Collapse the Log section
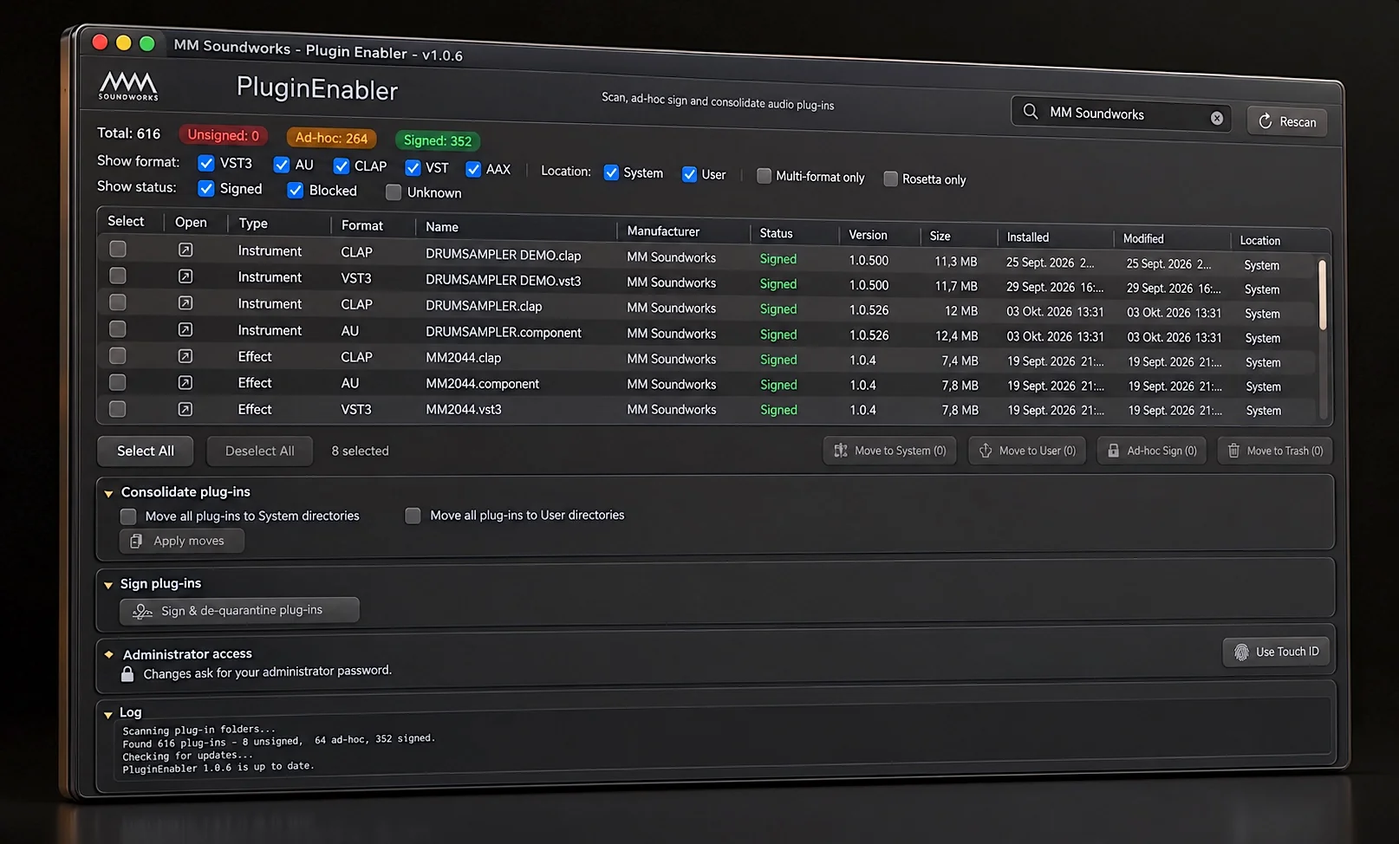Image resolution: width=1399 pixels, height=844 pixels. coord(108,714)
